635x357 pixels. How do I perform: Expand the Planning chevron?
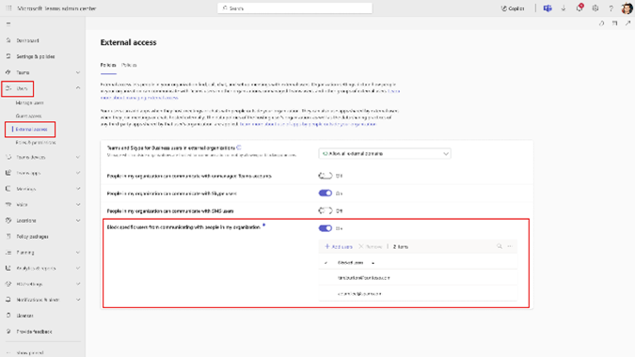coord(78,253)
